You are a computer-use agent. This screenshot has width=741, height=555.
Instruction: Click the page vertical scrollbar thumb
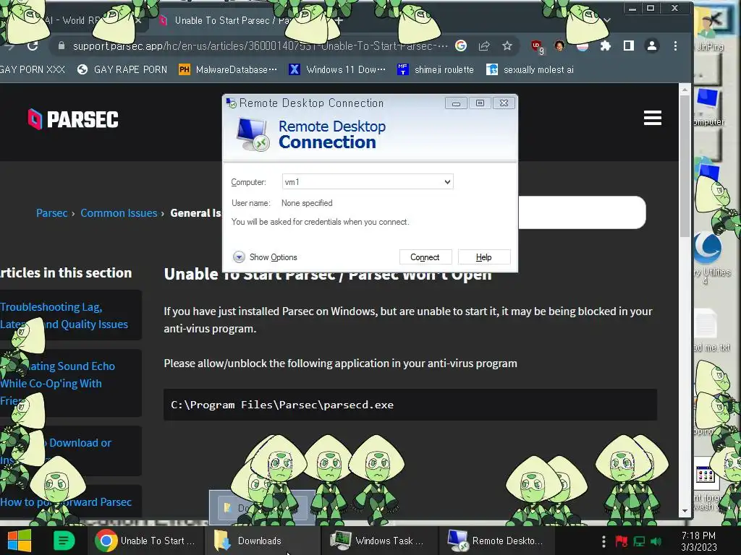click(685, 165)
